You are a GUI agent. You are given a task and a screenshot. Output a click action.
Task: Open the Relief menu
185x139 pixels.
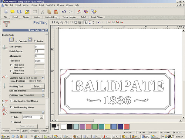click(x=41, y=5)
